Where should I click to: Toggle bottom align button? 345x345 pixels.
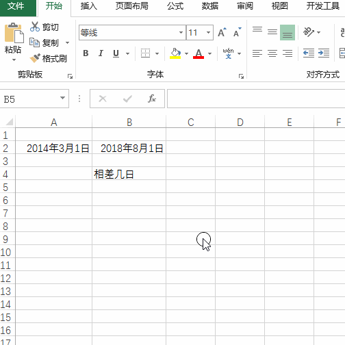point(287,32)
